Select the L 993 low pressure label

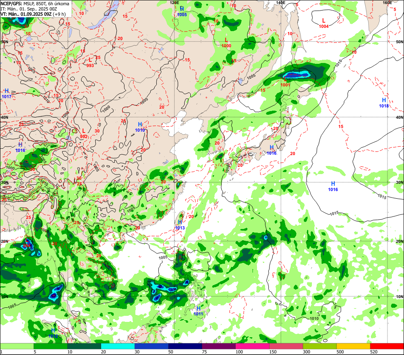coord(90,62)
